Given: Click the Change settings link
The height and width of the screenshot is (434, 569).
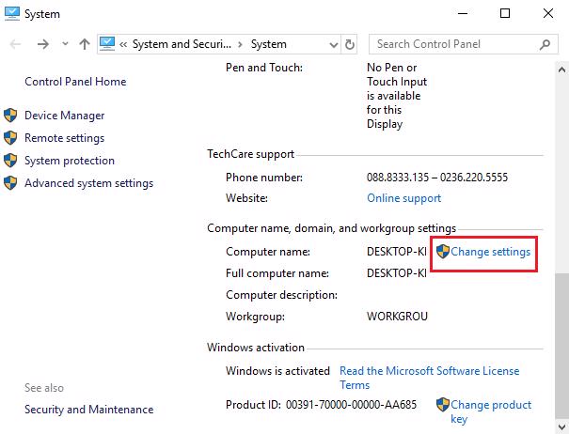Looking at the screenshot, I should click(490, 252).
